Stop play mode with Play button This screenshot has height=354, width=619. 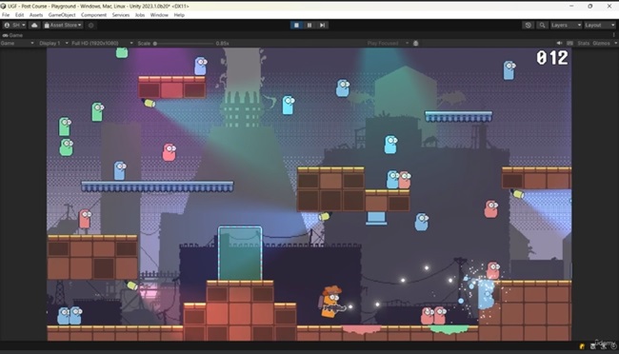click(x=296, y=26)
